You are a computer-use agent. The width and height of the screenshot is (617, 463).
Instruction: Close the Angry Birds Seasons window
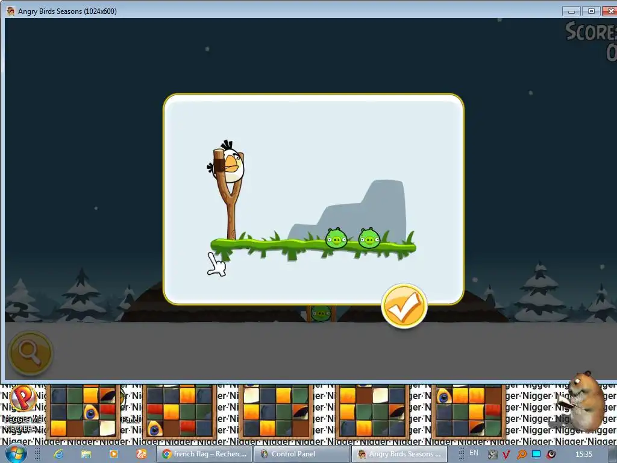tap(610, 11)
